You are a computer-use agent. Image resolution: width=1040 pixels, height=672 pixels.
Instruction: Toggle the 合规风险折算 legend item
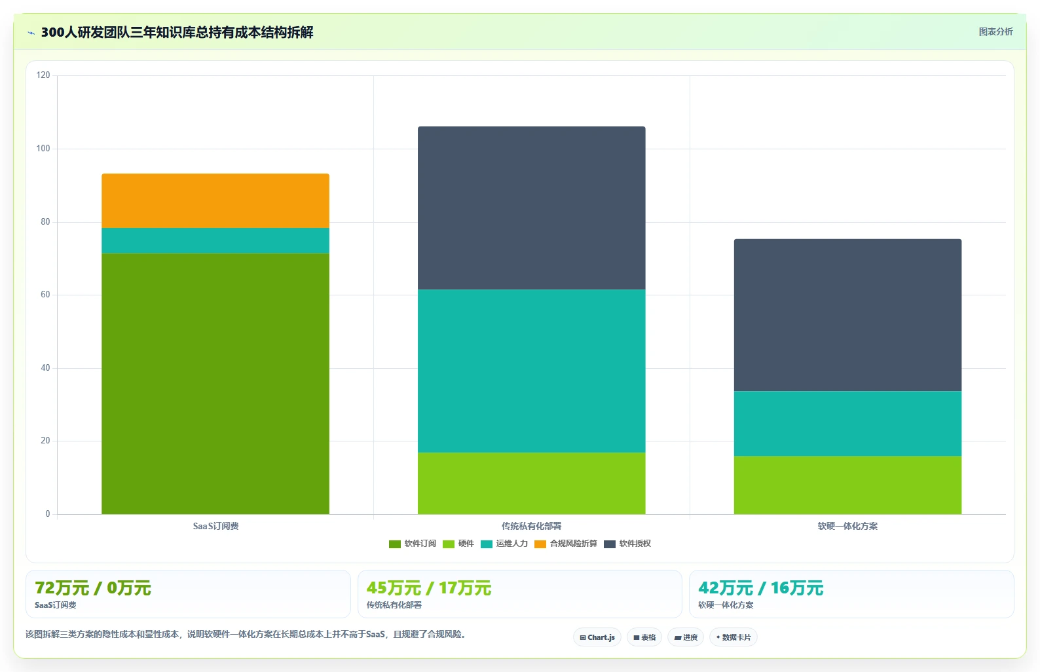click(566, 544)
